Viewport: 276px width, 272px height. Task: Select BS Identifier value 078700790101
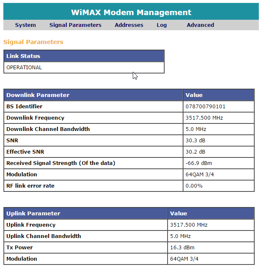coord(205,107)
